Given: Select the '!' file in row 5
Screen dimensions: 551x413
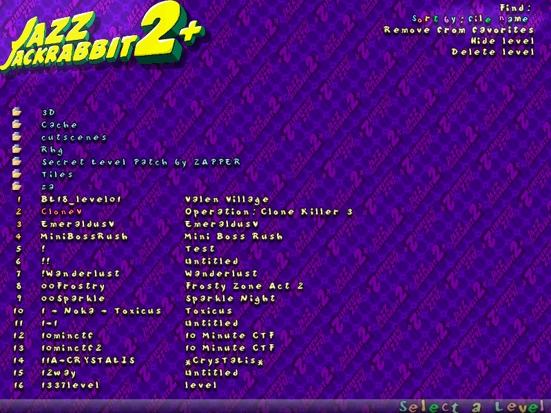Looking at the screenshot, I should (x=43, y=249).
